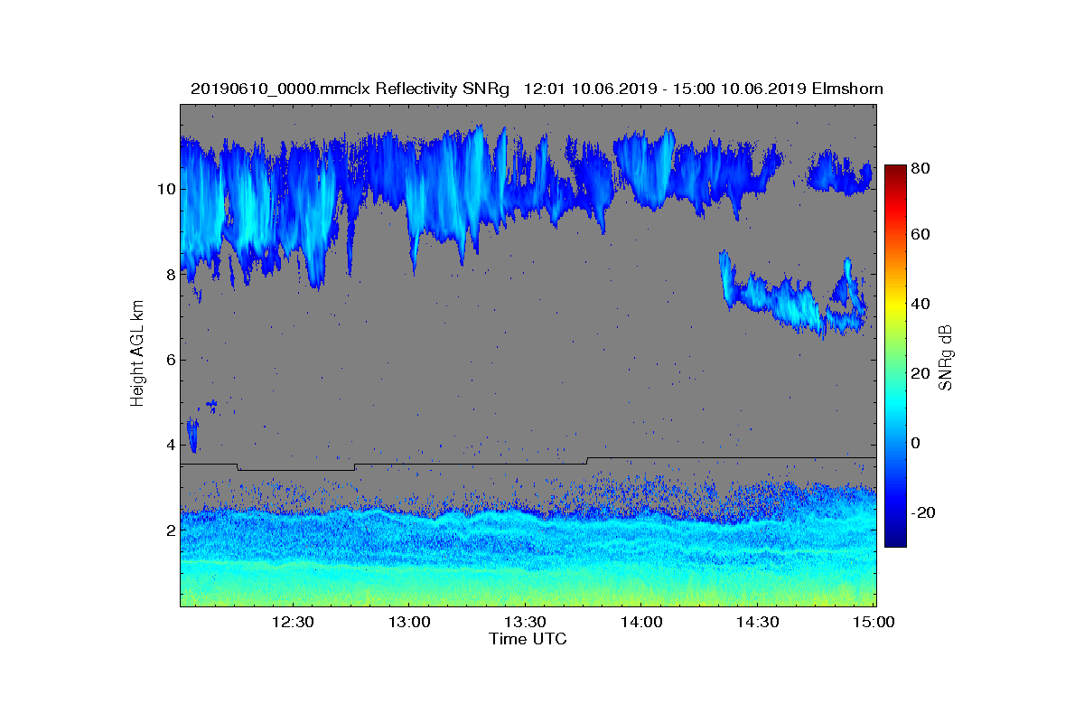
Task: Click the 14:30 time tick label
Action: (757, 622)
